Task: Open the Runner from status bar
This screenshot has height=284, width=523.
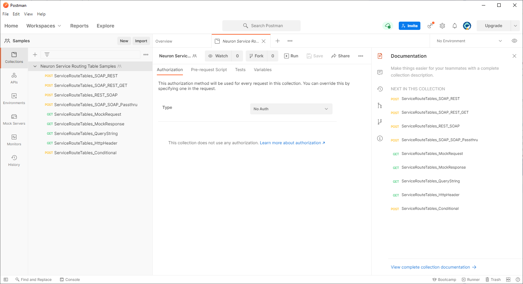Action: click(x=470, y=280)
